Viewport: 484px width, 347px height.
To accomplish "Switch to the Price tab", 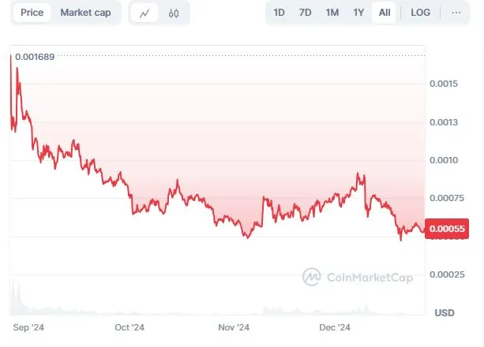I will 32,13.
